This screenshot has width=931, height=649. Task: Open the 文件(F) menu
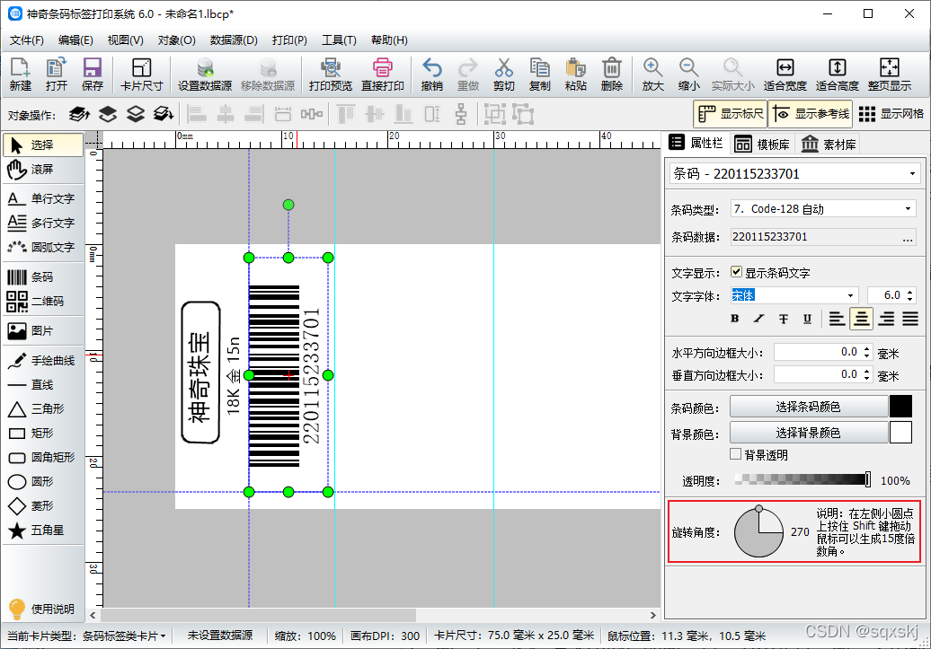27,40
